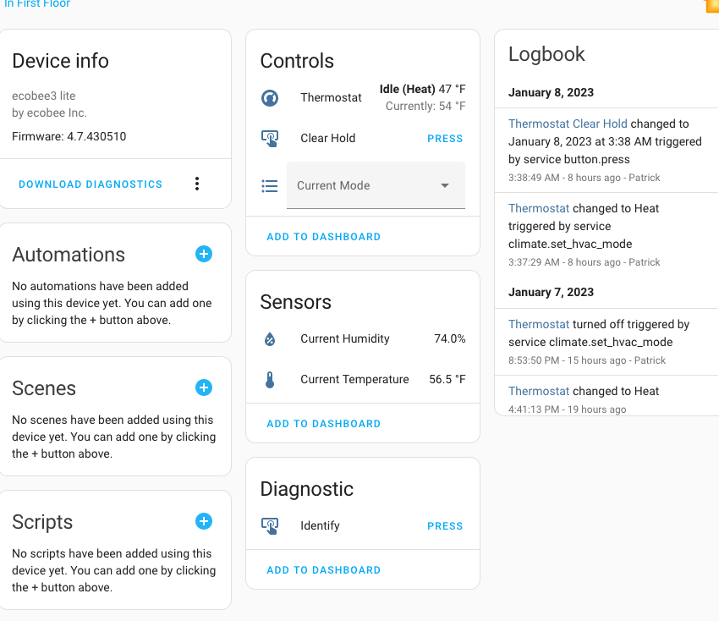Click the Current Mode dropdown arrow
719x621 pixels.
pyautogui.click(x=444, y=185)
